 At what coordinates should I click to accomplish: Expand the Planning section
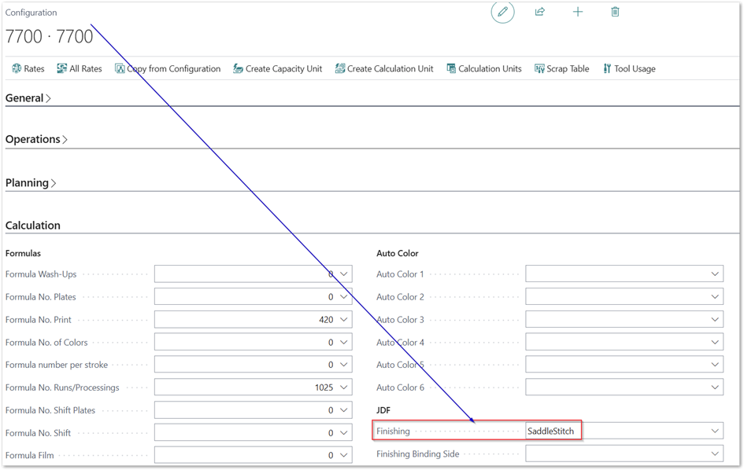coord(31,183)
